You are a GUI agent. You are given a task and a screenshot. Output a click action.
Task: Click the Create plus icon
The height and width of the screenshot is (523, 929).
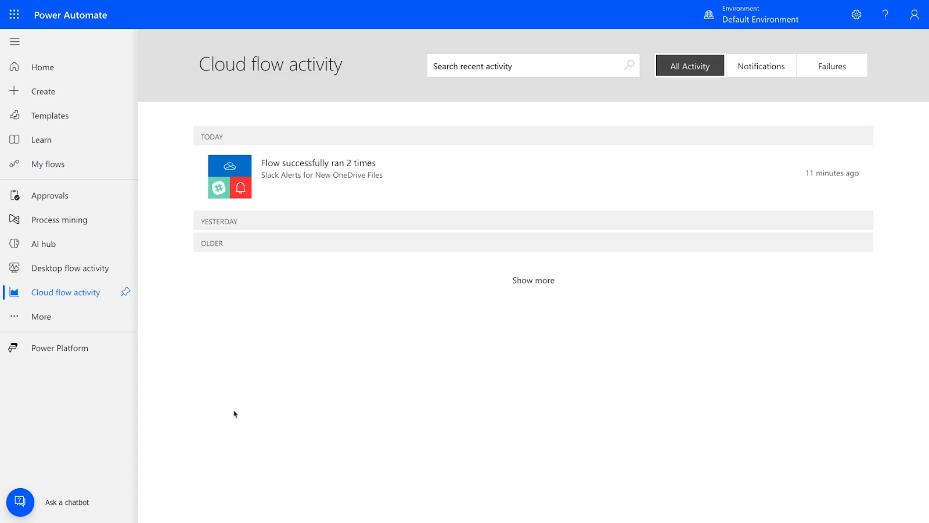tap(15, 91)
